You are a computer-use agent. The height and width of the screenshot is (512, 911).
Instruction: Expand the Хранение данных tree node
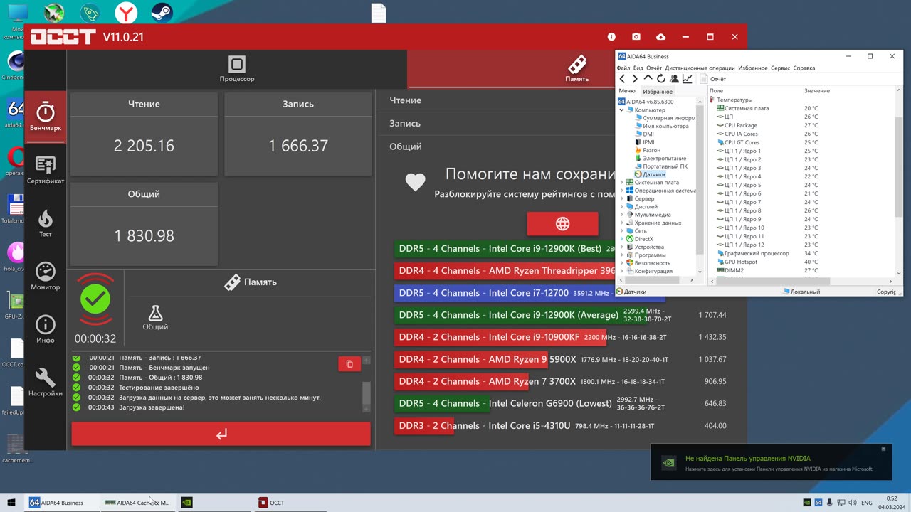[x=621, y=223]
